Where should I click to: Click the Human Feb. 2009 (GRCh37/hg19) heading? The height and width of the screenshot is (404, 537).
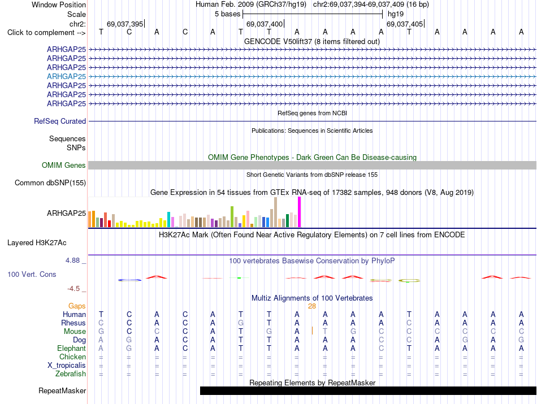(x=250, y=5)
